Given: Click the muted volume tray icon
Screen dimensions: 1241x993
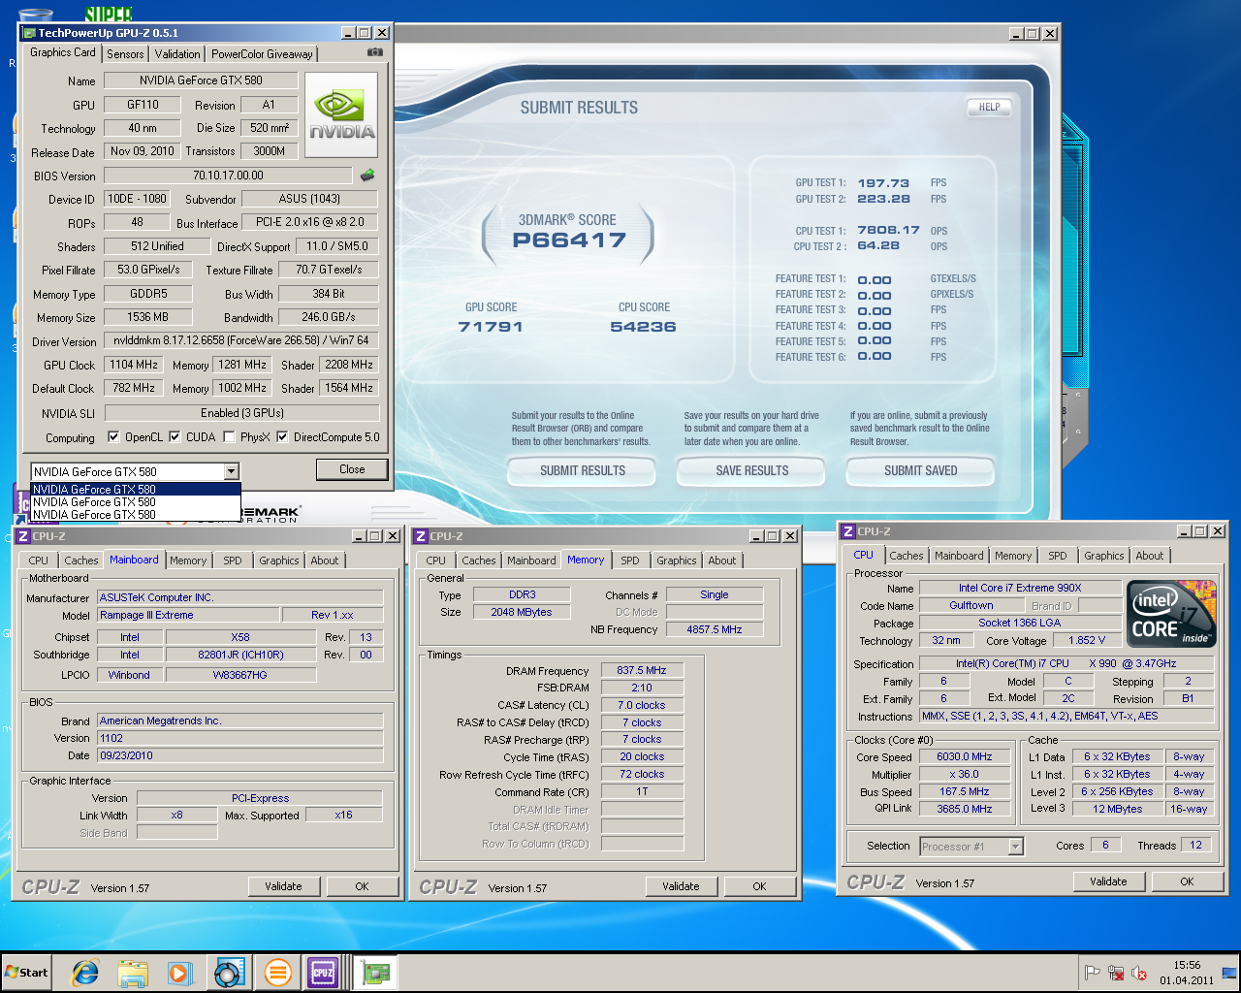Looking at the screenshot, I should point(1140,974).
